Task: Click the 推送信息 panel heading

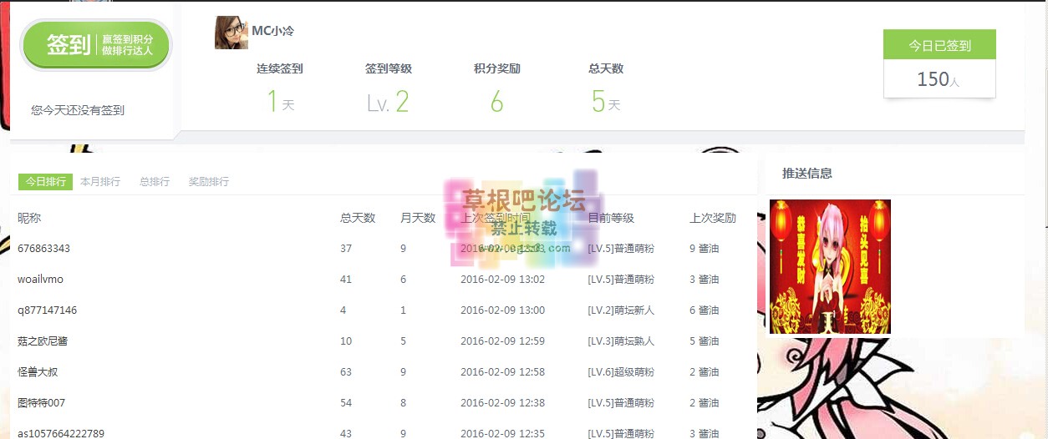Action: click(x=807, y=174)
